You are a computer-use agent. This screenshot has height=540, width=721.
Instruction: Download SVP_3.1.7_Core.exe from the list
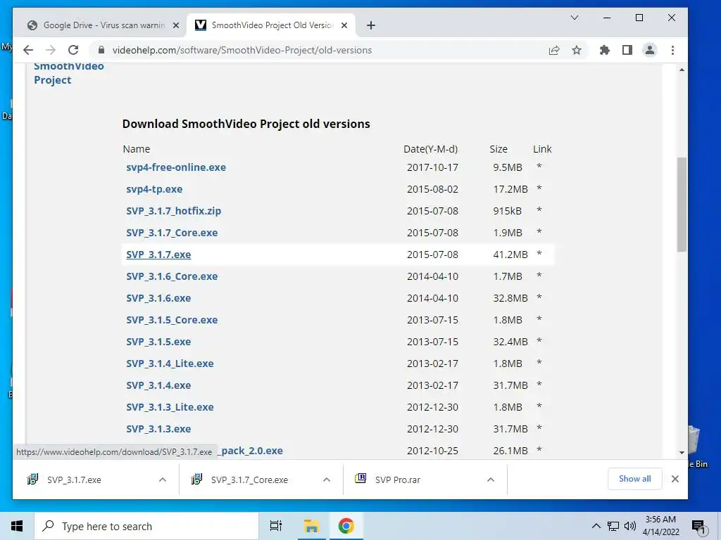point(172,233)
